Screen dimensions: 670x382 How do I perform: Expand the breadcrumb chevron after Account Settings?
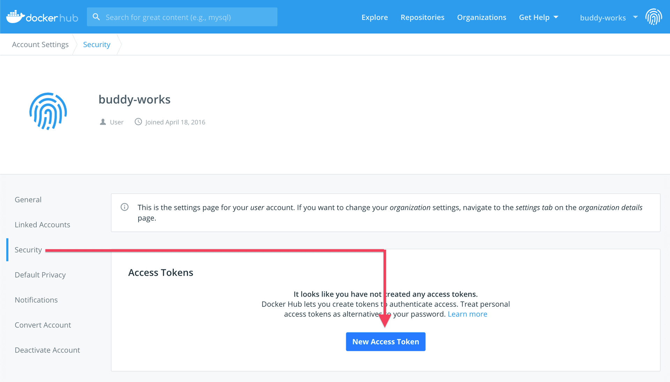[75, 44]
